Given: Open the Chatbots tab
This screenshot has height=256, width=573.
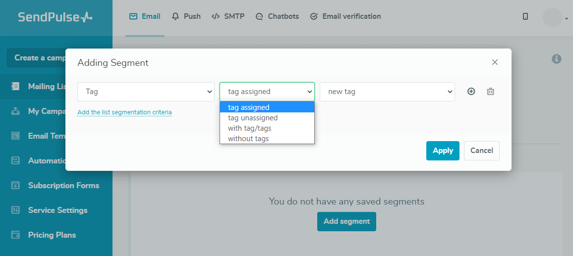Looking at the screenshot, I should [x=277, y=16].
